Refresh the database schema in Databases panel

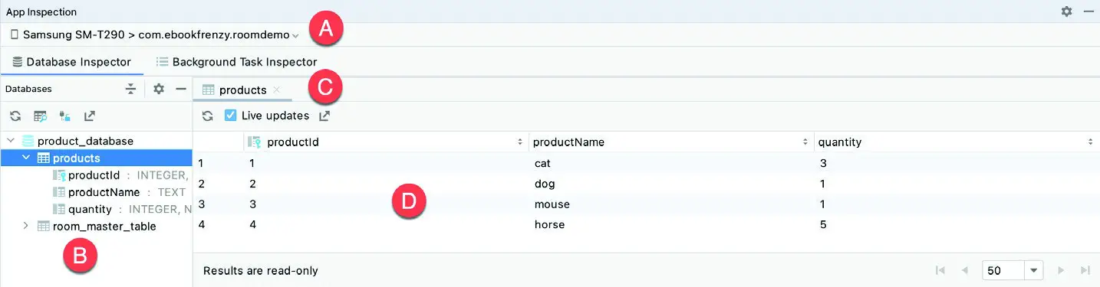click(x=15, y=116)
